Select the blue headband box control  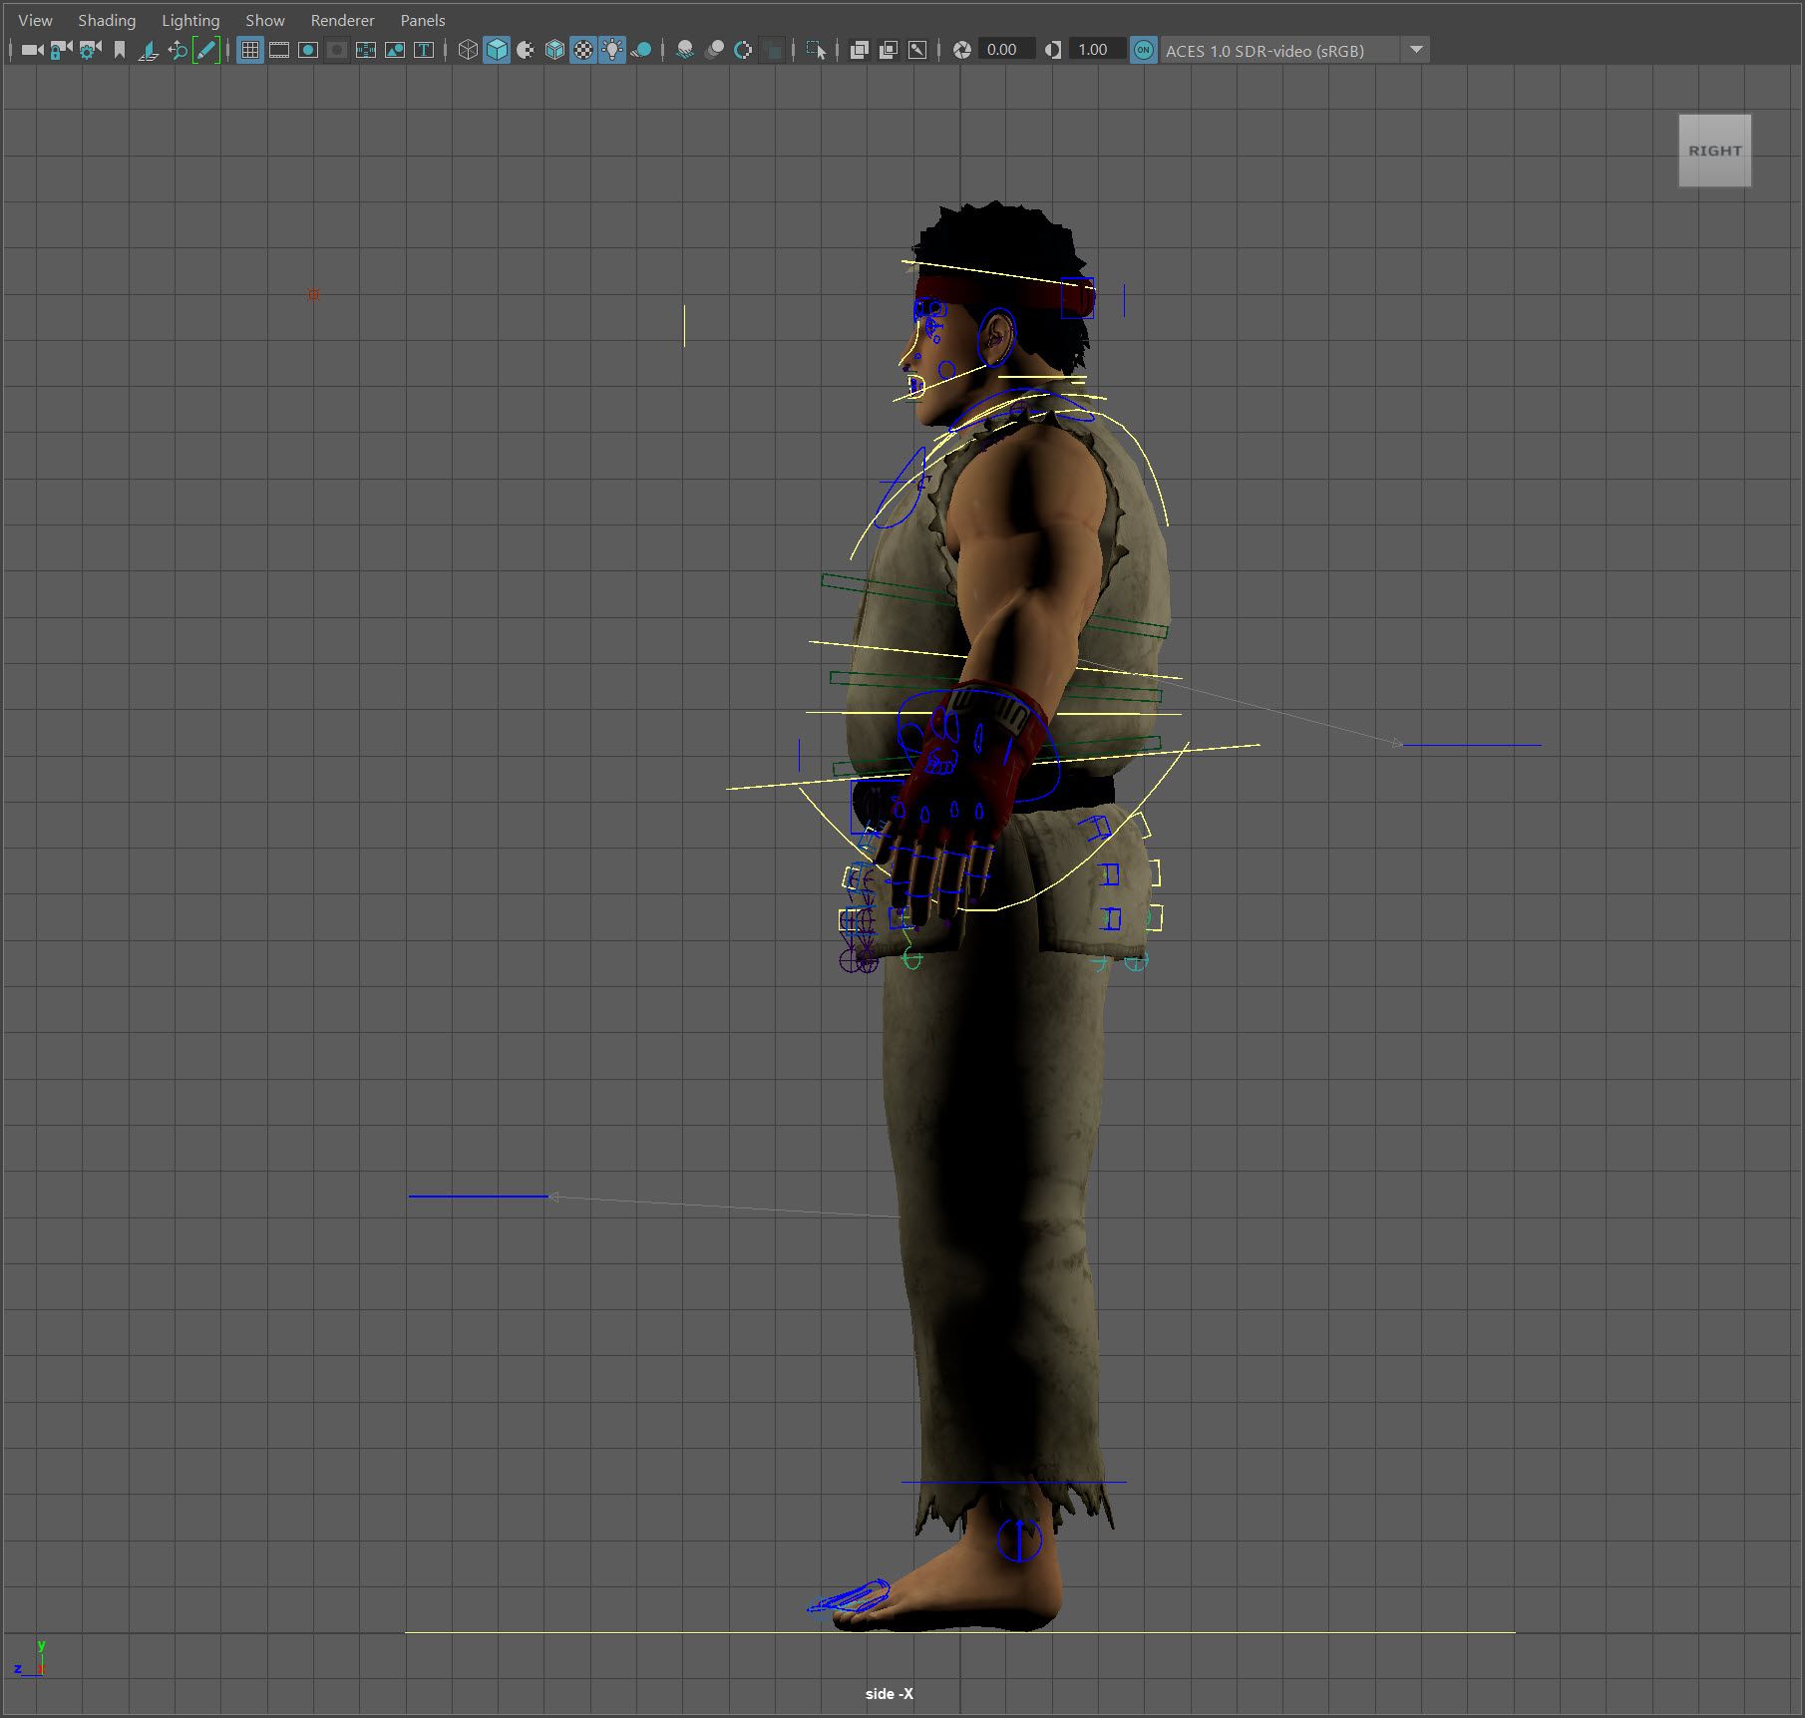coord(1078,297)
